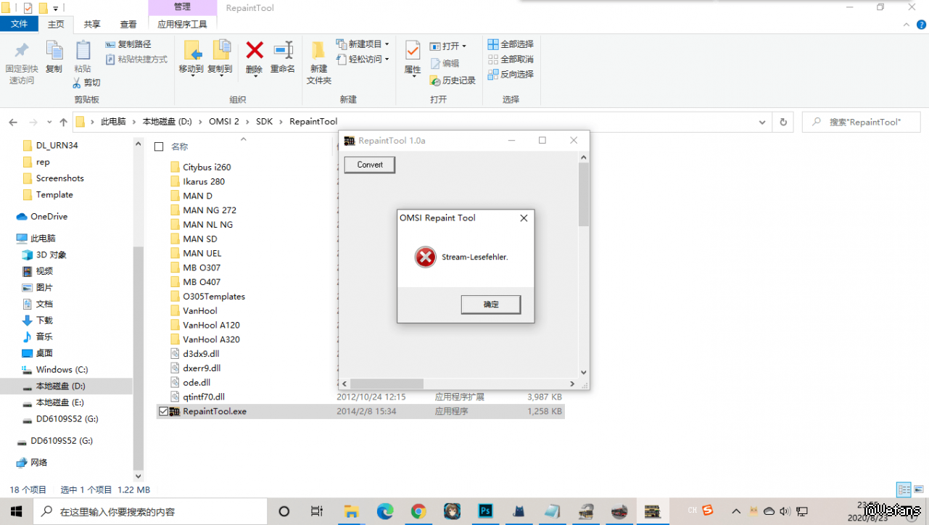Image resolution: width=929 pixels, height=525 pixels.
Task: Launch Microsoft Edge from the taskbar
Action: coord(384,511)
